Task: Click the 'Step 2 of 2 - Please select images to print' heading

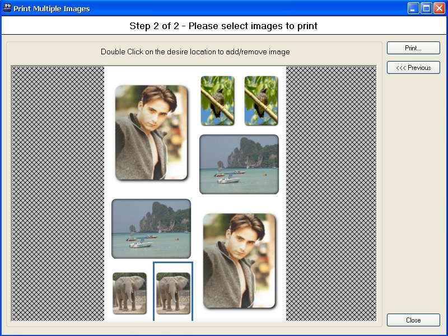Action: (x=223, y=26)
